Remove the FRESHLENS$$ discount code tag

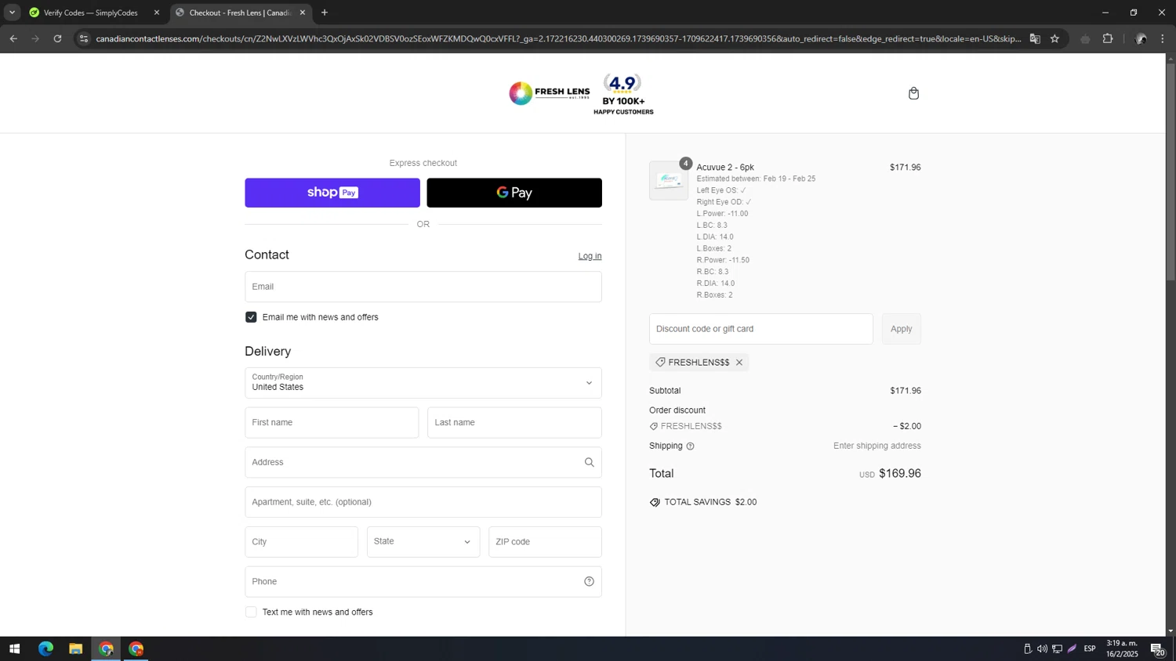[739, 363]
